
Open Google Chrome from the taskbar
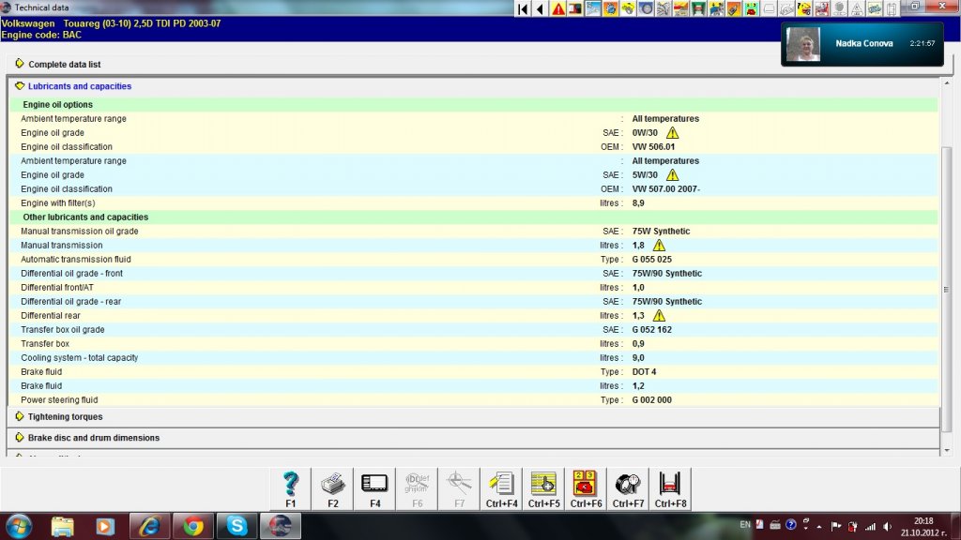click(x=194, y=525)
